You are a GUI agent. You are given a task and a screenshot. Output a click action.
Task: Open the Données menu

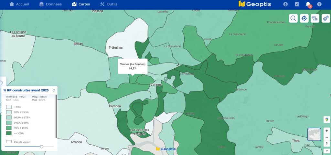[x=50, y=4]
